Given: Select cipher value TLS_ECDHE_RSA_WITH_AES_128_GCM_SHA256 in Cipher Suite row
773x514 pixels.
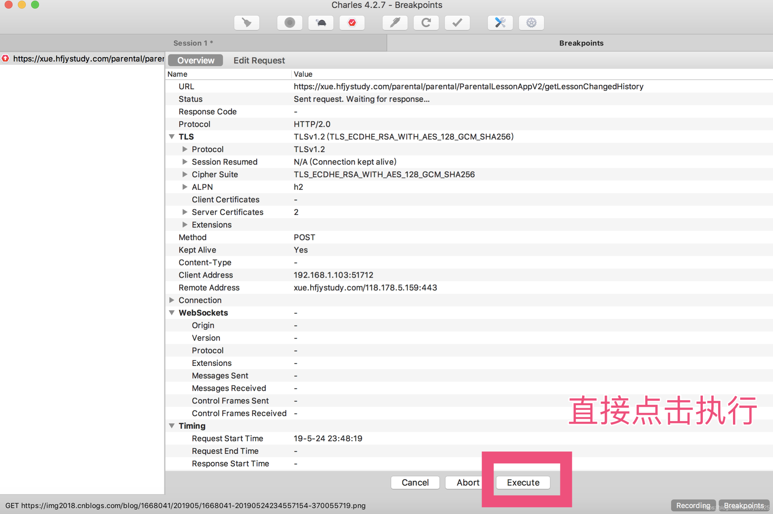Looking at the screenshot, I should (384, 175).
